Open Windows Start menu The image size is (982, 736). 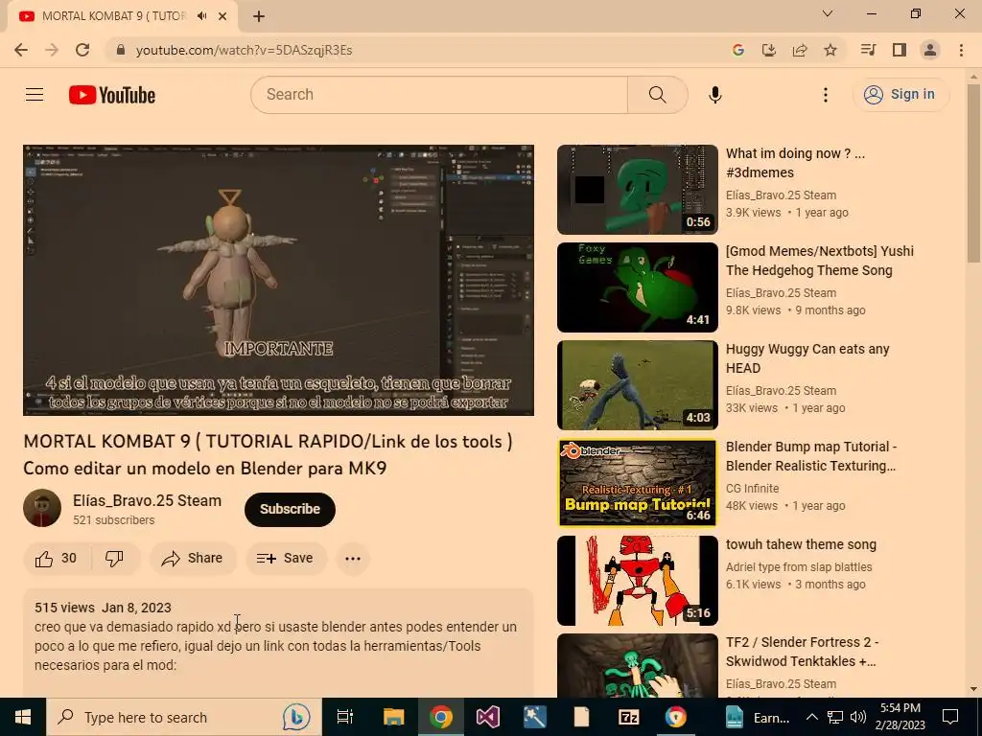click(x=23, y=717)
